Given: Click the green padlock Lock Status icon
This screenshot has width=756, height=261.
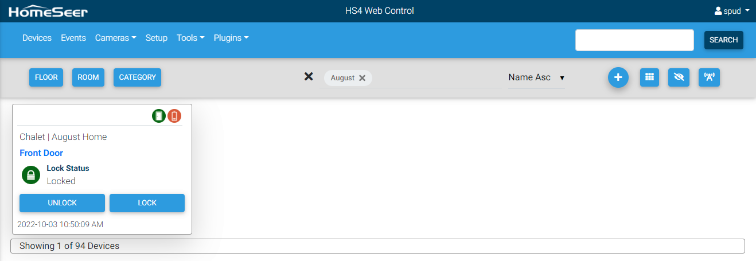Looking at the screenshot, I should pyautogui.click(x=31, y=175).
